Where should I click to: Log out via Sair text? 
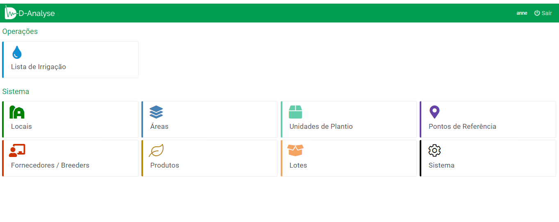pos(547,13)
